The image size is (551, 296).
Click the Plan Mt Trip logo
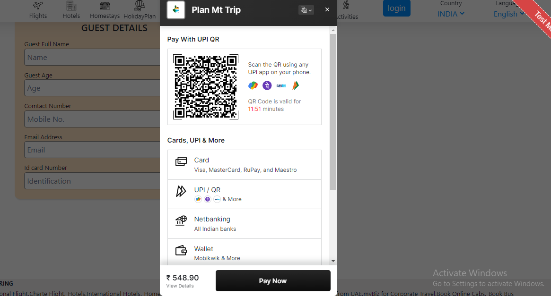tap(175, 10)
